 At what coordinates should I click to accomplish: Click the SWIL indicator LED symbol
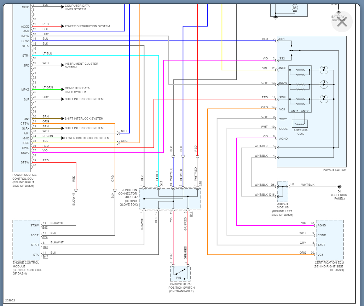pyautogui.click(x=324, y=99)
